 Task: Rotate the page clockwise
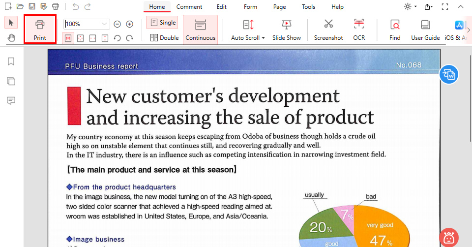click(129, 38)
